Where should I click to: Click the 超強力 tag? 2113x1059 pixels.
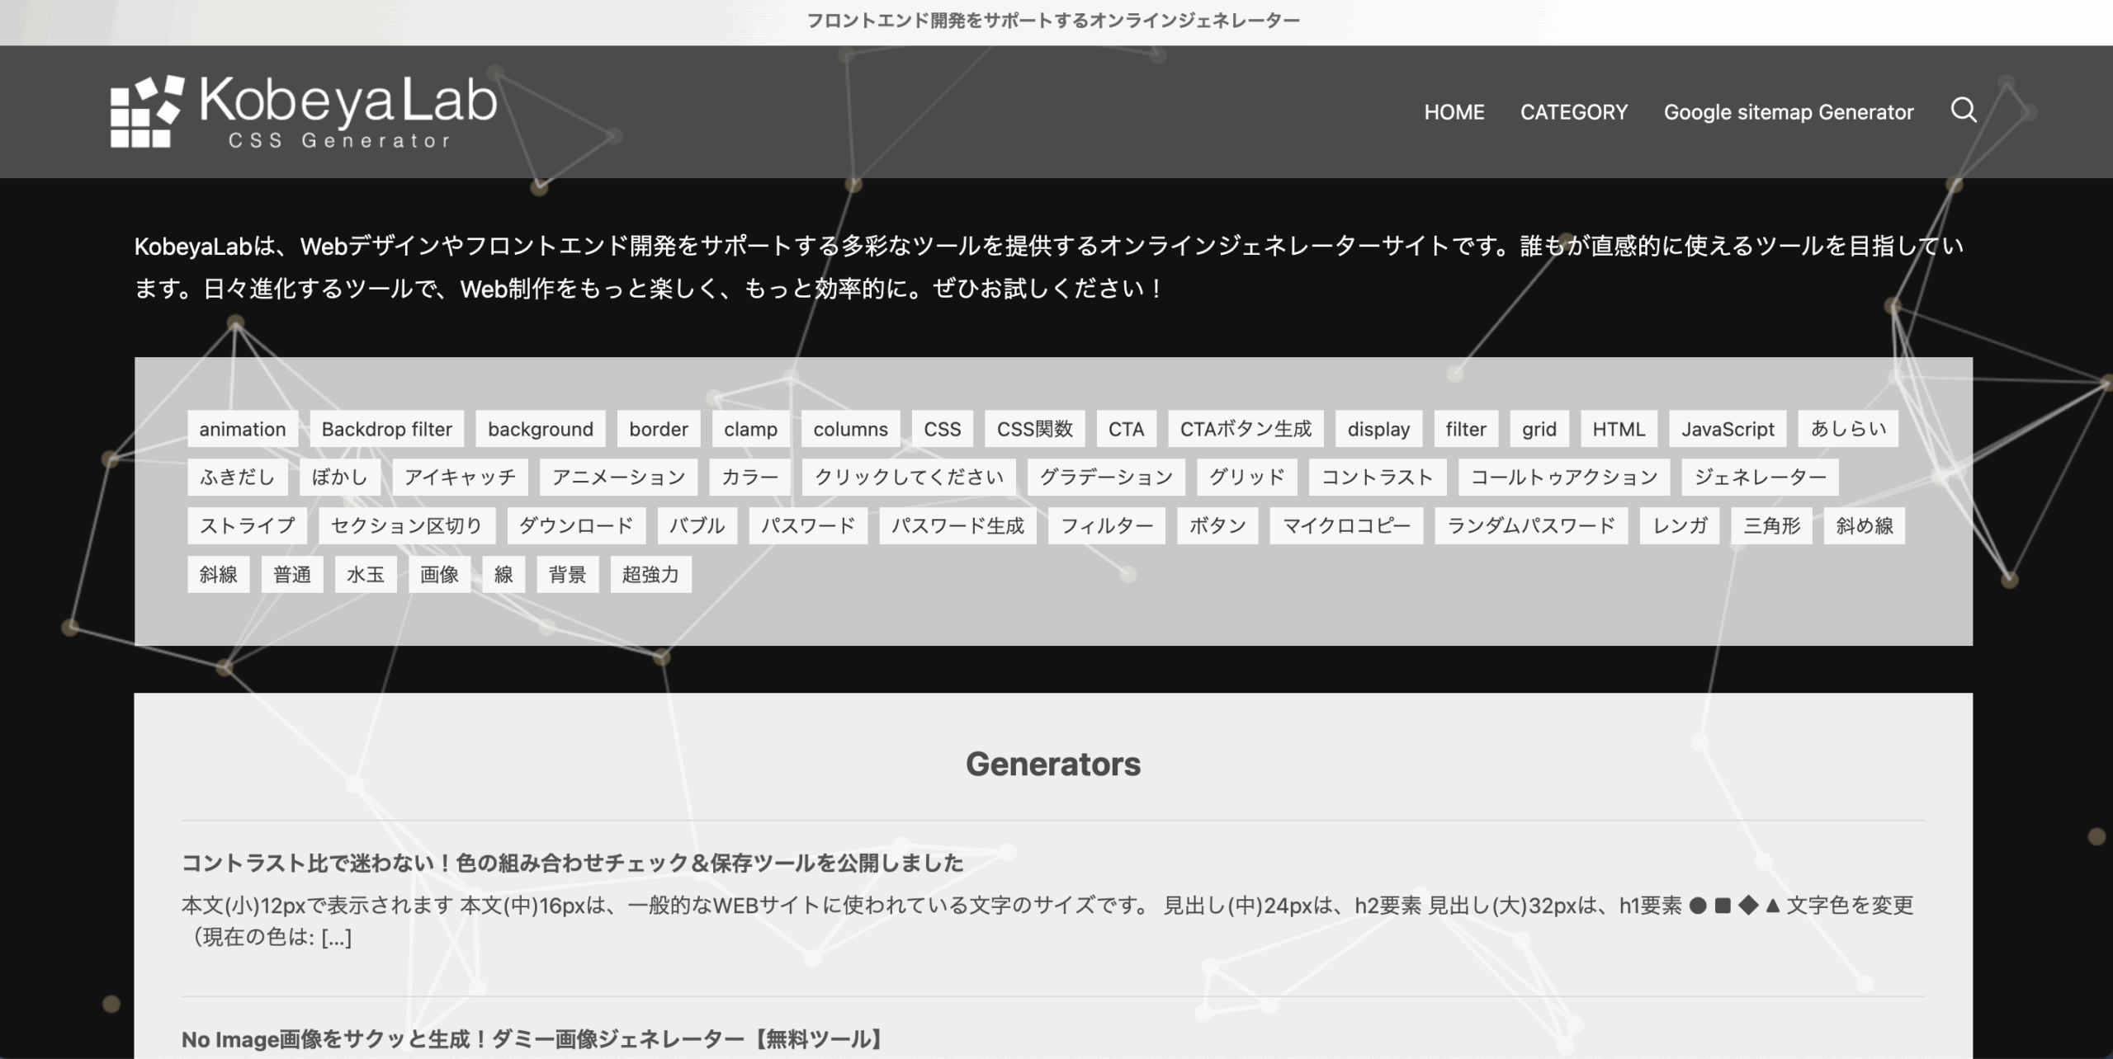(x=650, y=574)
